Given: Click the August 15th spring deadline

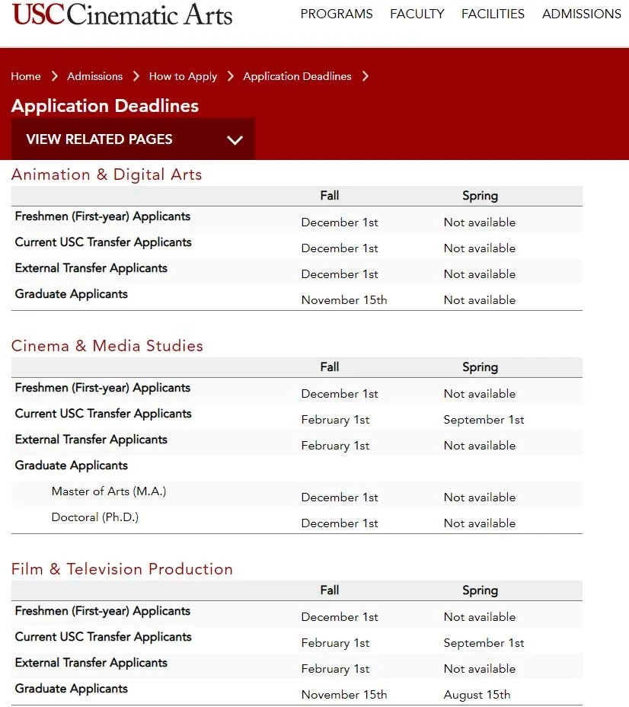Looking at the screenshot, I should point(477,695).
